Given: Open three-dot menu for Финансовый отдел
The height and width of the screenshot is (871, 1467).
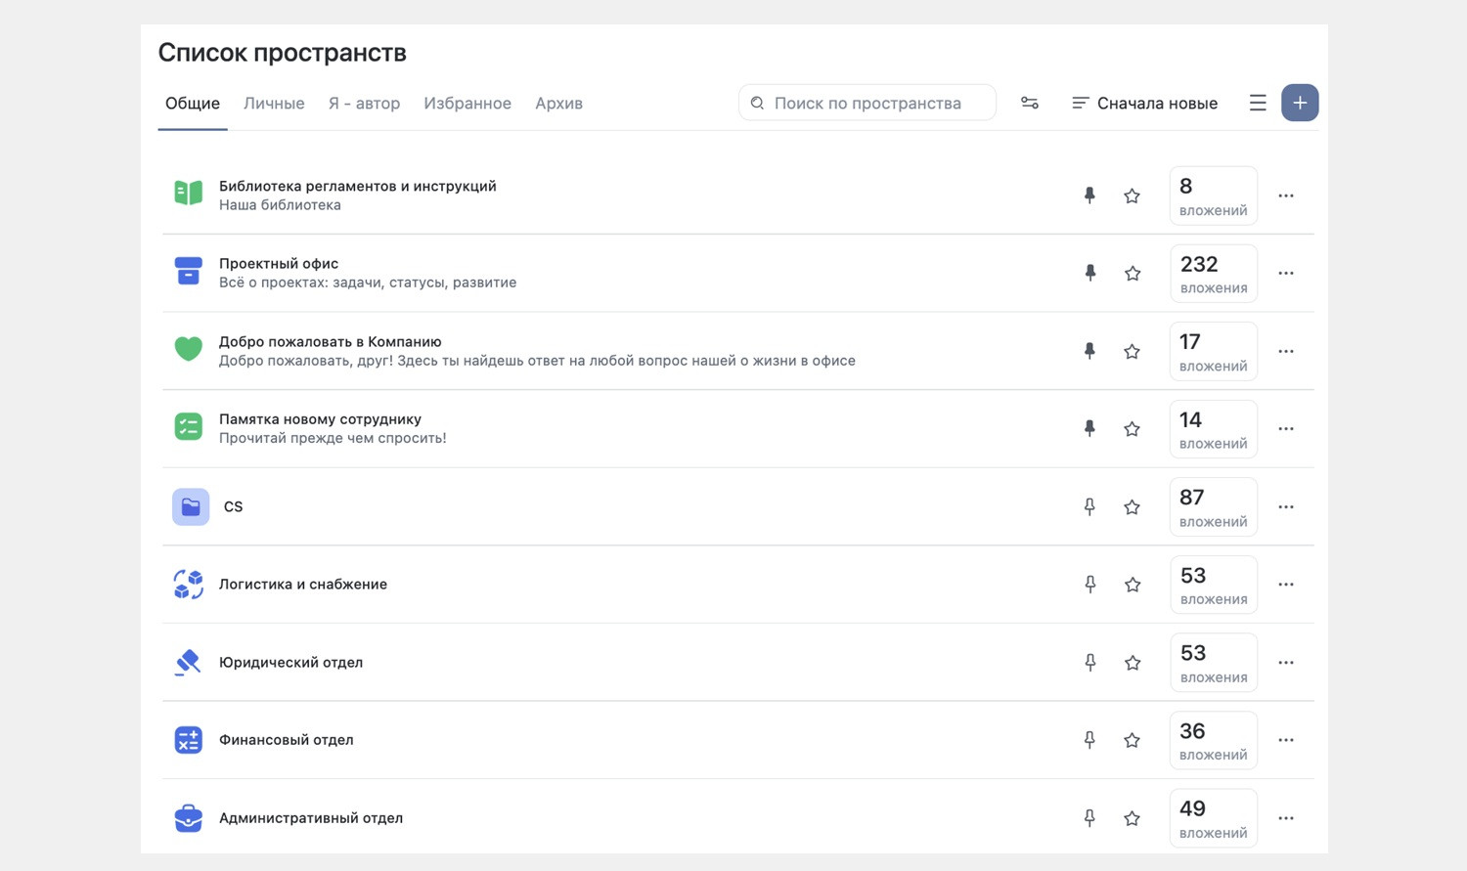Looking at the screenshot, I should point(1286,740).
